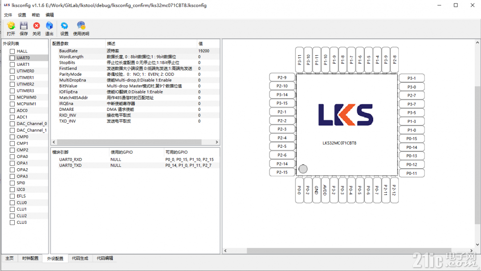Screen dimensions: 481x271
Task: Select the ADC1 entry in the peripheral list
Action: [22, 117]
